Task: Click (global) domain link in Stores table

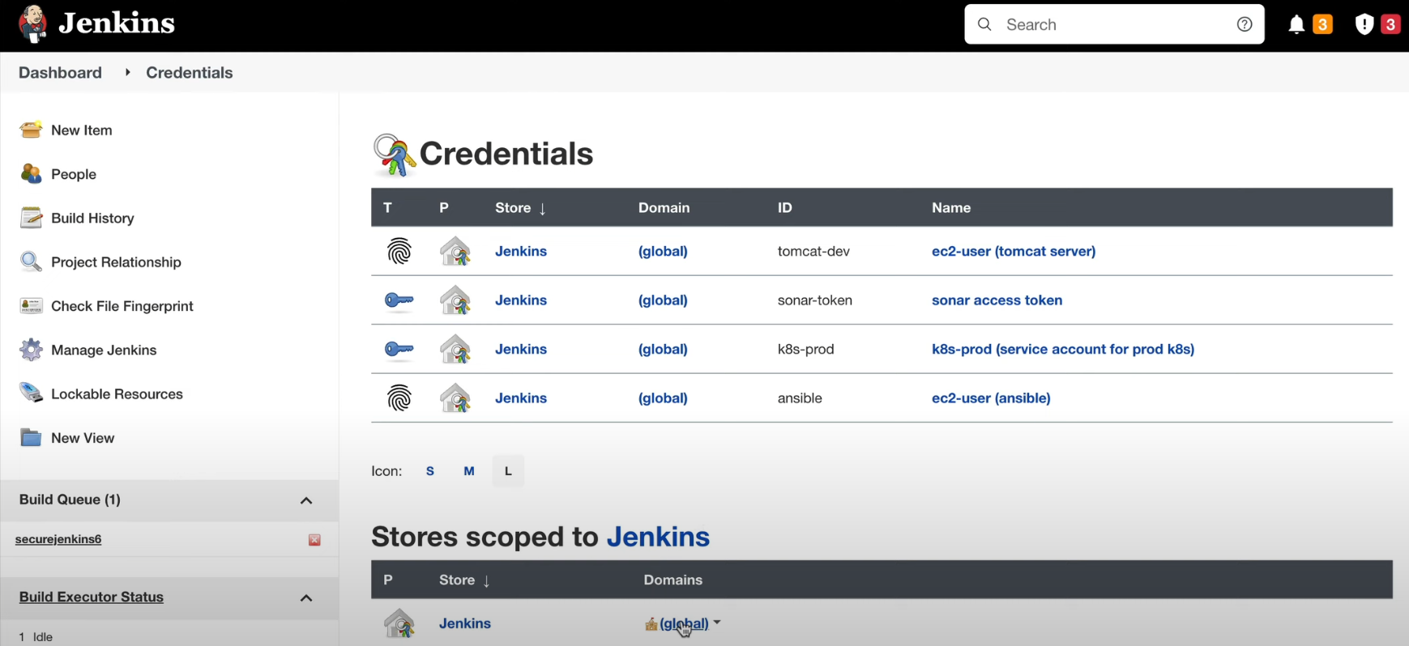Action: coord(684,623)
